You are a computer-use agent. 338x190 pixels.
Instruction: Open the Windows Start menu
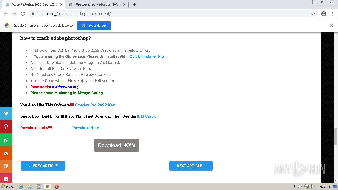(7, 187)
